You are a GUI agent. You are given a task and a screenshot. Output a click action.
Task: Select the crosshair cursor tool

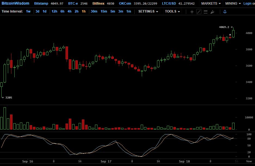(x=192, y=12)
